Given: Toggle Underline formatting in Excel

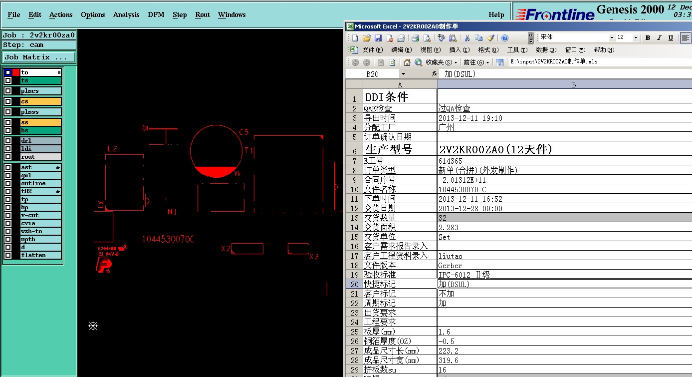Looking at the screenshot, I should pos(671,38).
